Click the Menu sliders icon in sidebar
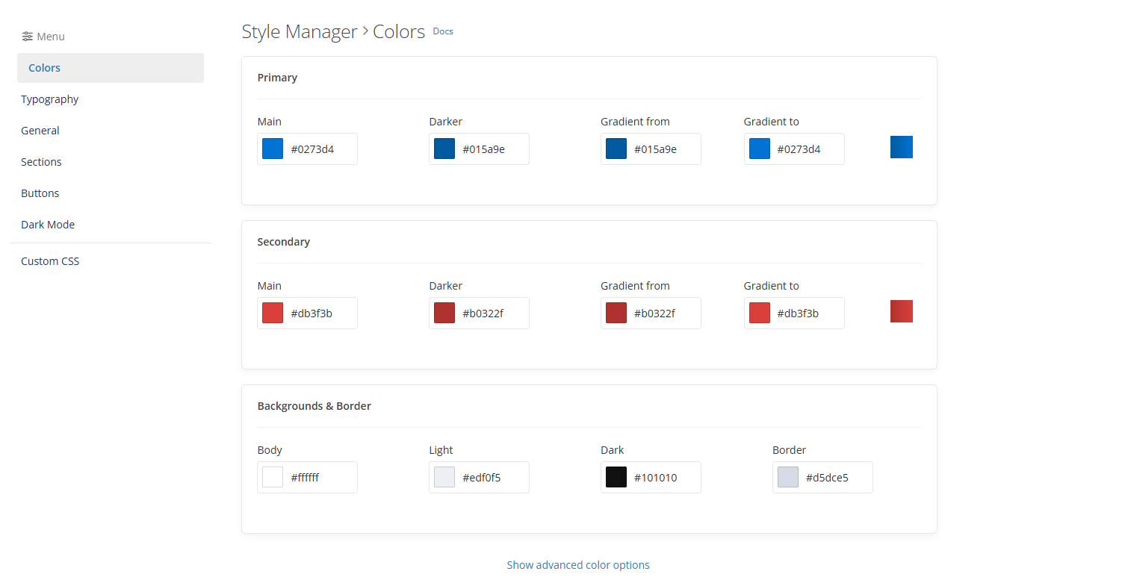The width and height of the screenshot is (1125, 577). point(28,37)
